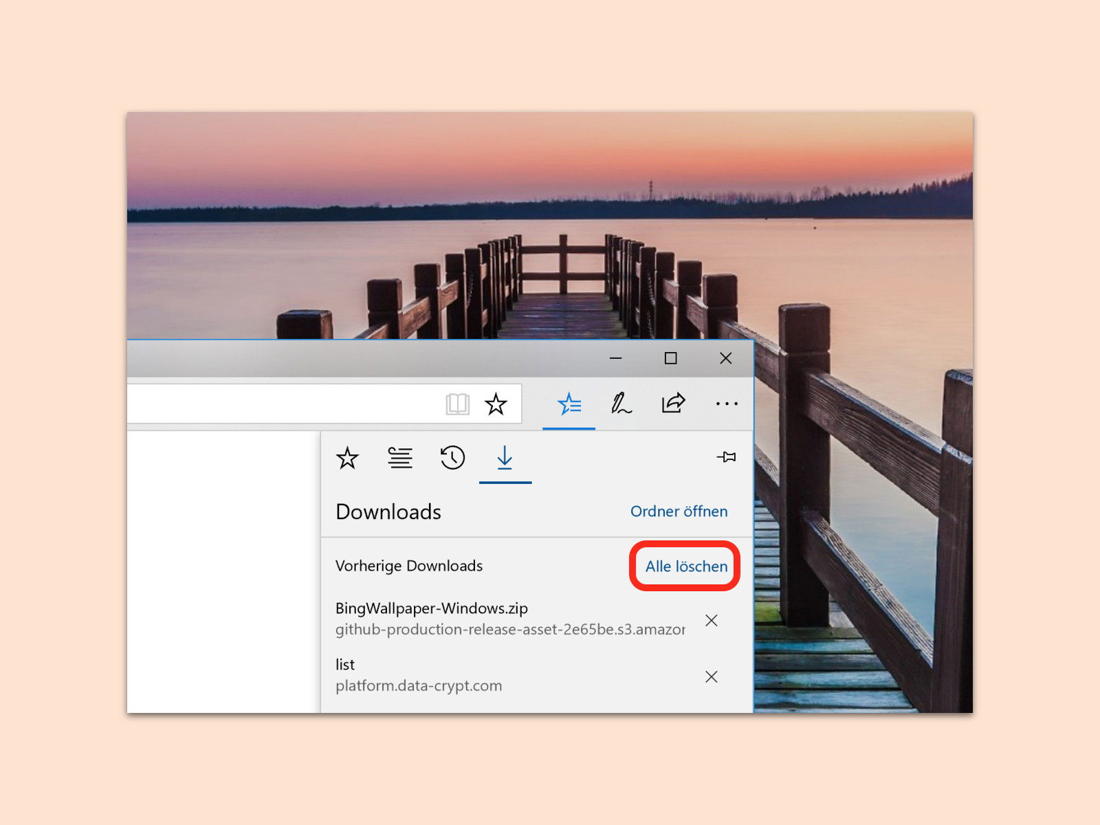
Task: Open the reading view book icon
Action: [x=457, y=404]
